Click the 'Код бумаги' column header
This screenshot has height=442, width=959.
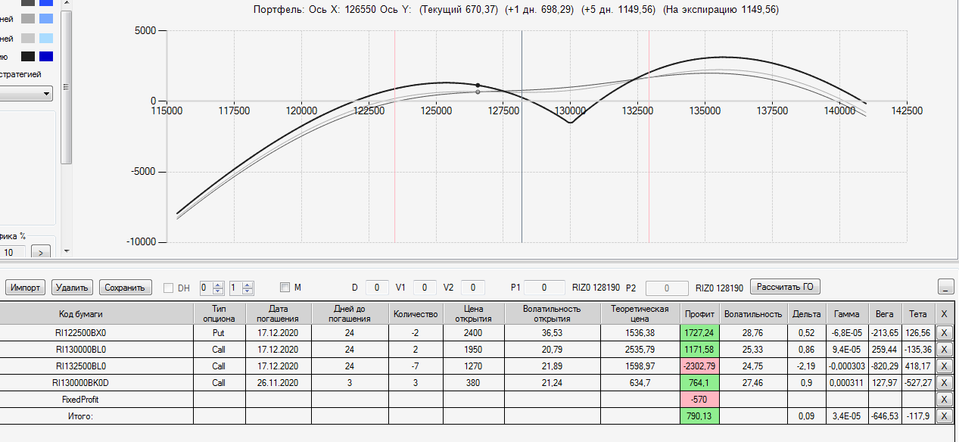[x=96, y=313]
